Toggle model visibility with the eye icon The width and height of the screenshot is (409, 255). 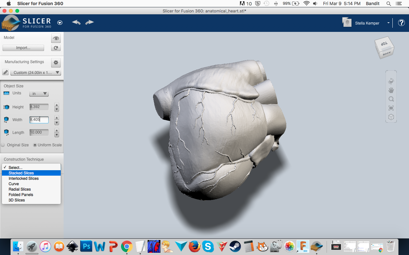56,38
